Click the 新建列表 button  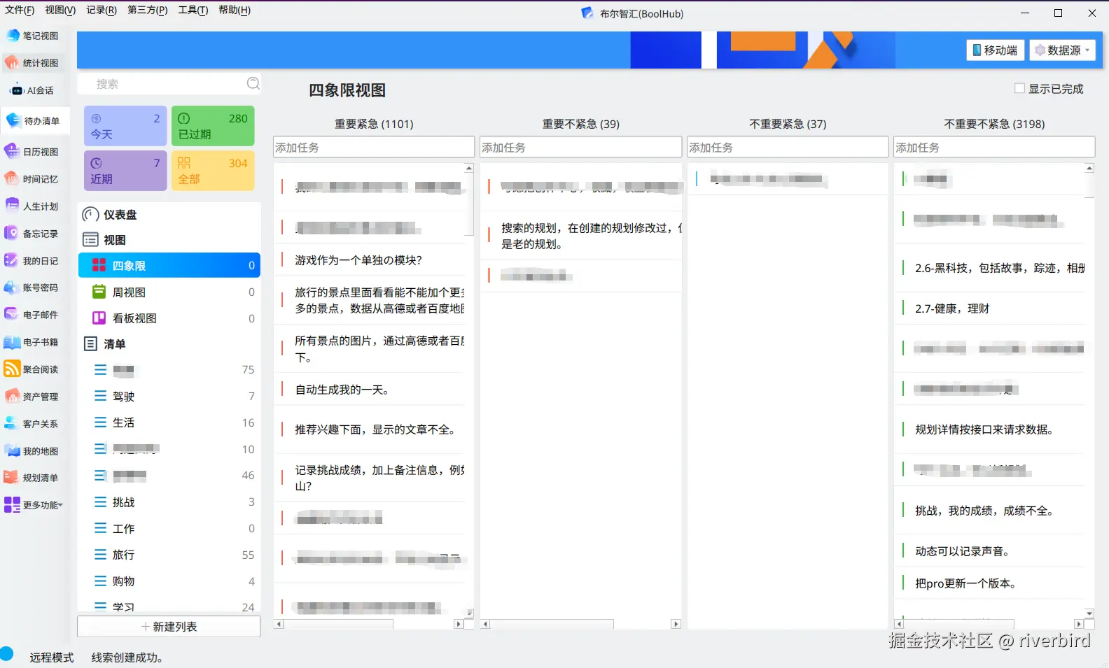[169, 627]
